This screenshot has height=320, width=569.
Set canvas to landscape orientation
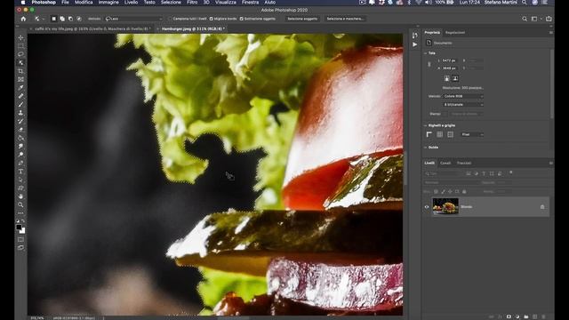[x=455, y=78]
